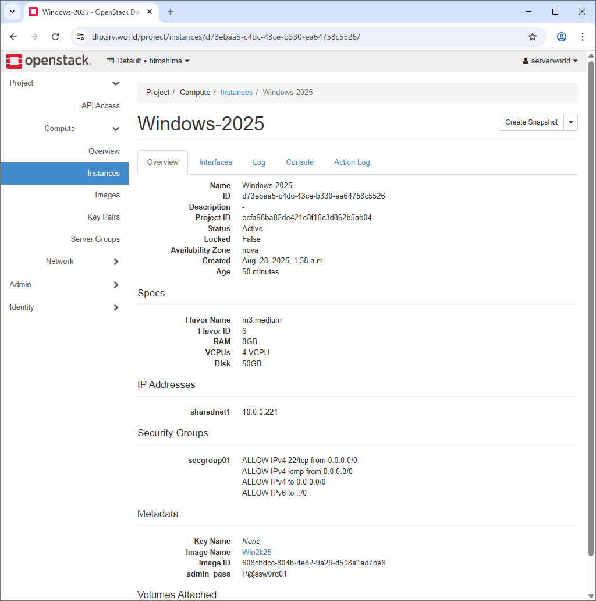Click the site information icon in address bar
The width and height of the screenshot is (596, 601).
(79, 36)
